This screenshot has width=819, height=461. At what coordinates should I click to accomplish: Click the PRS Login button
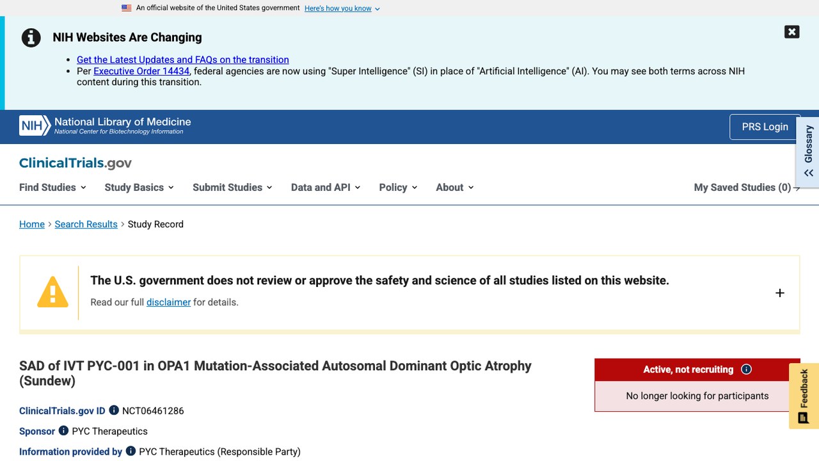[x=765, y=127]
